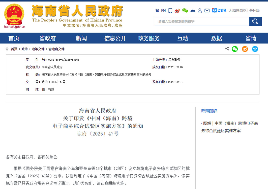Click the location pin beside the breadcrumb
This screenshot has width=268, height=189.
click(x=7, y=49)
